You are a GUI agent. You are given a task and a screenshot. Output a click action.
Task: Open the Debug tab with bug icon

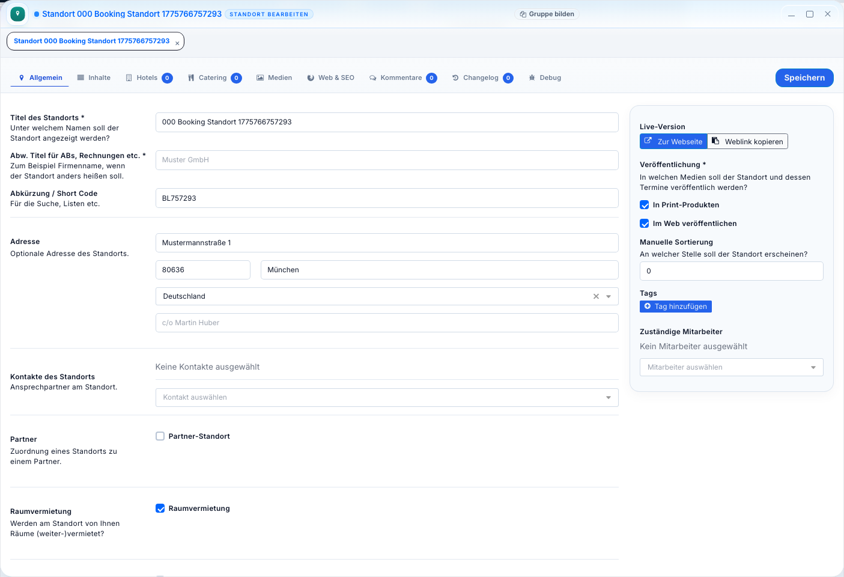click(x=544, y=78)
